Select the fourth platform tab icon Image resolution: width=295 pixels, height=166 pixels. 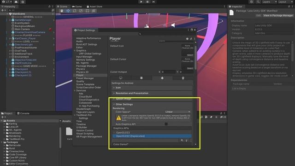183,78
